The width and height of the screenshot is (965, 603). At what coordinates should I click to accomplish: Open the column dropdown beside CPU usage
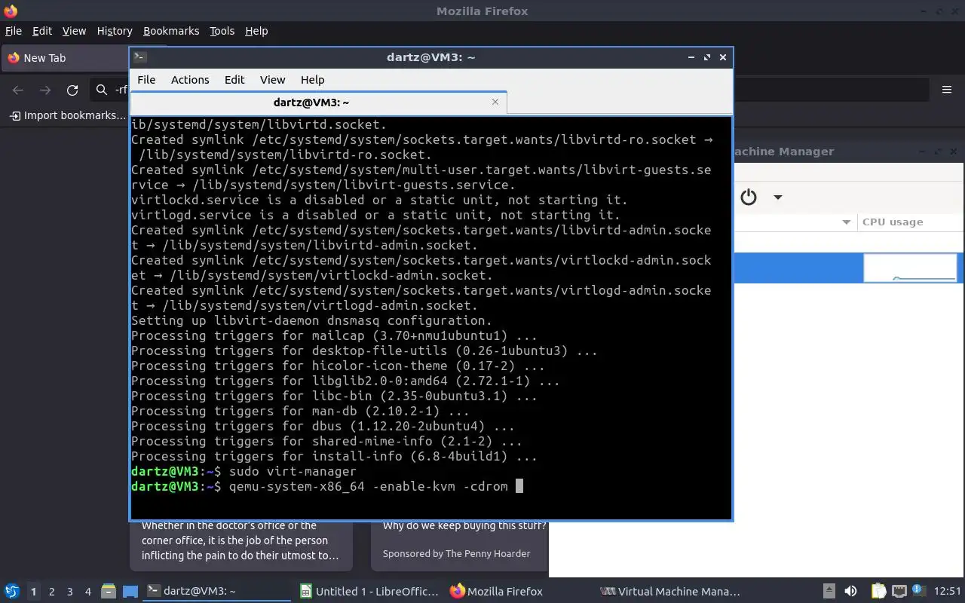tap(846, 222)
